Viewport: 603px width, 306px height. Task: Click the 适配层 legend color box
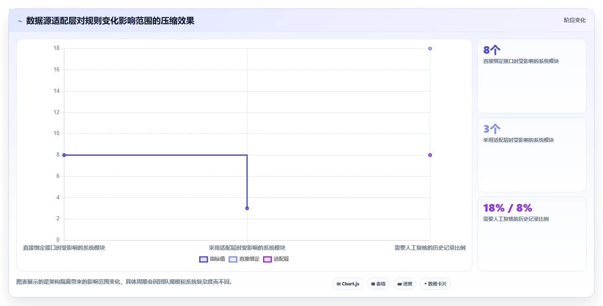[267, 259]
